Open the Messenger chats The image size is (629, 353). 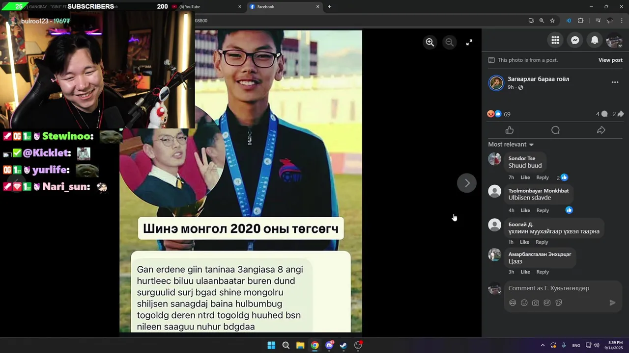pos(575,41)
